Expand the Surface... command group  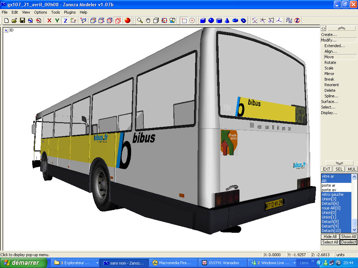point(329,102)
